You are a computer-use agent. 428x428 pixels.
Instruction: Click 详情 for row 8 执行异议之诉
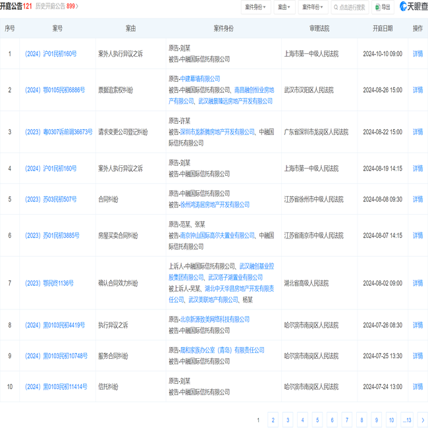pyautogui.click(x=417, y=325)
